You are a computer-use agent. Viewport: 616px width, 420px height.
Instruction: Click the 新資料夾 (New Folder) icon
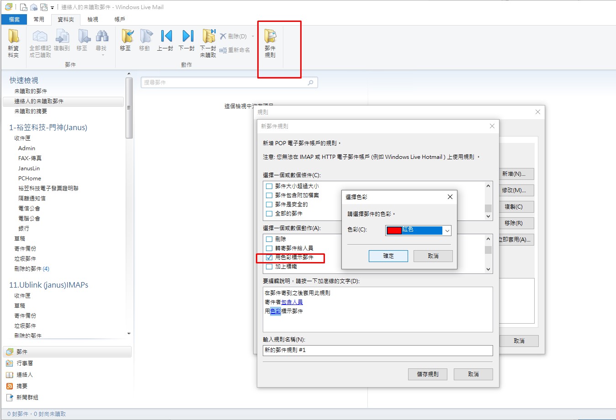[13, 37]
